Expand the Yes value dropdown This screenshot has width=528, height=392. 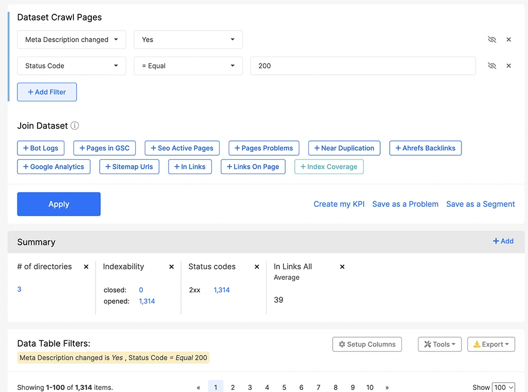coord(188,40)
